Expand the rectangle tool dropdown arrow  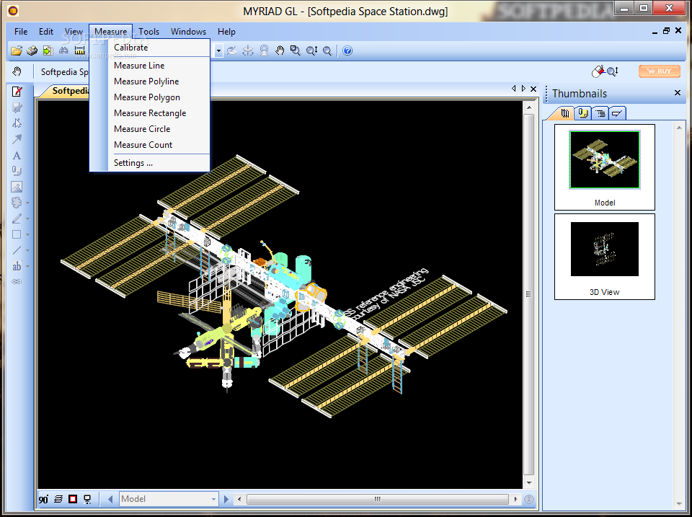click(x=28, y=235)
